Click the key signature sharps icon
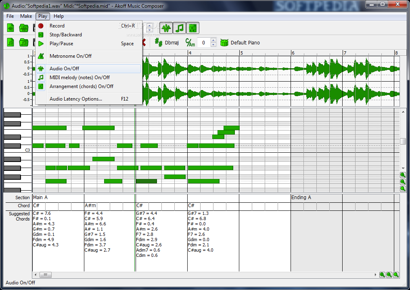The width and height of the screenshot is (410, 290). 159,42
